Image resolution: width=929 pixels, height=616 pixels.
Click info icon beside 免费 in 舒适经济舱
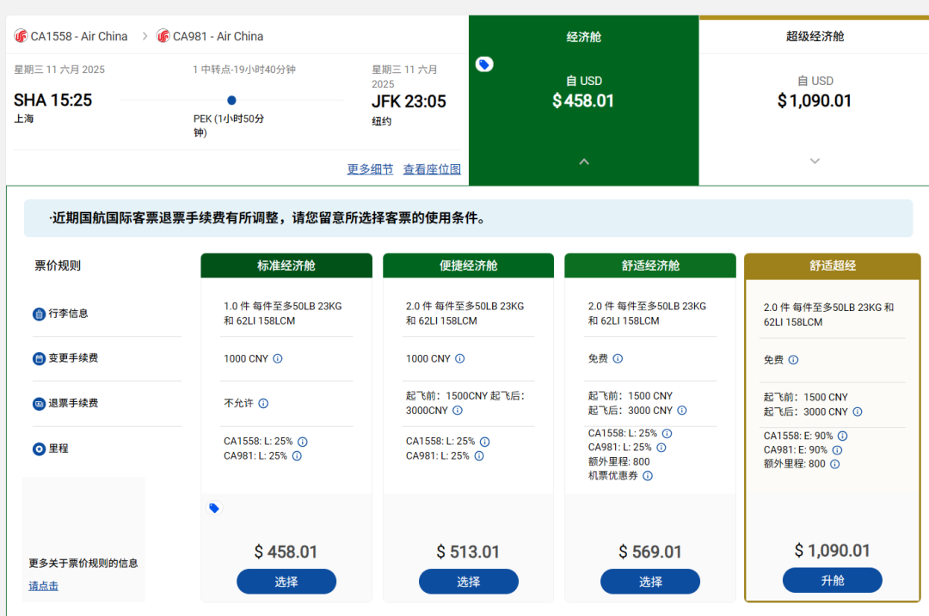[x=618, y=359]
